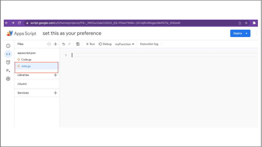The image size is (262, 147).
Task: Open the Triggers alarm clock icon
Action: (8, 62)
